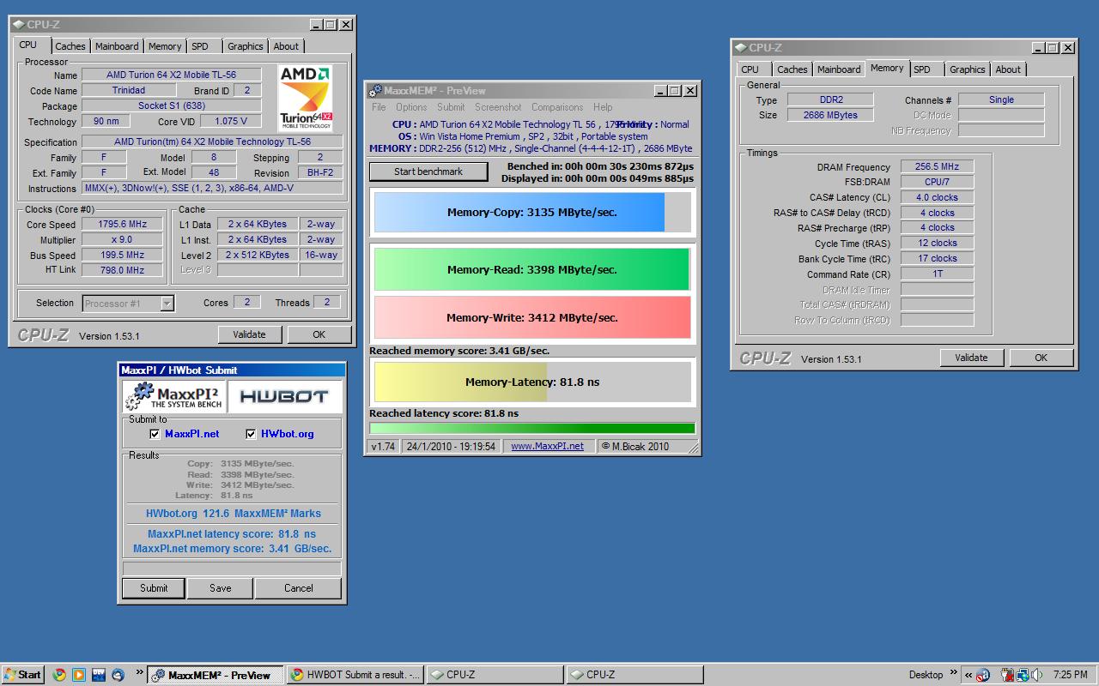1099x686 pixels.
Task: Open the Submit menu in MaxxMEM²
Action: pos(451,107)
